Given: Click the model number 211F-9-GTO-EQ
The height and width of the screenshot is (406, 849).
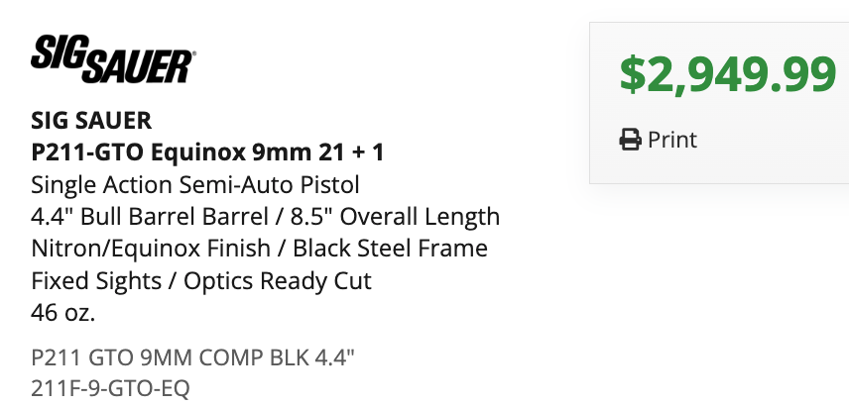Looking at the screenshot, I should (x=110, y=388).
